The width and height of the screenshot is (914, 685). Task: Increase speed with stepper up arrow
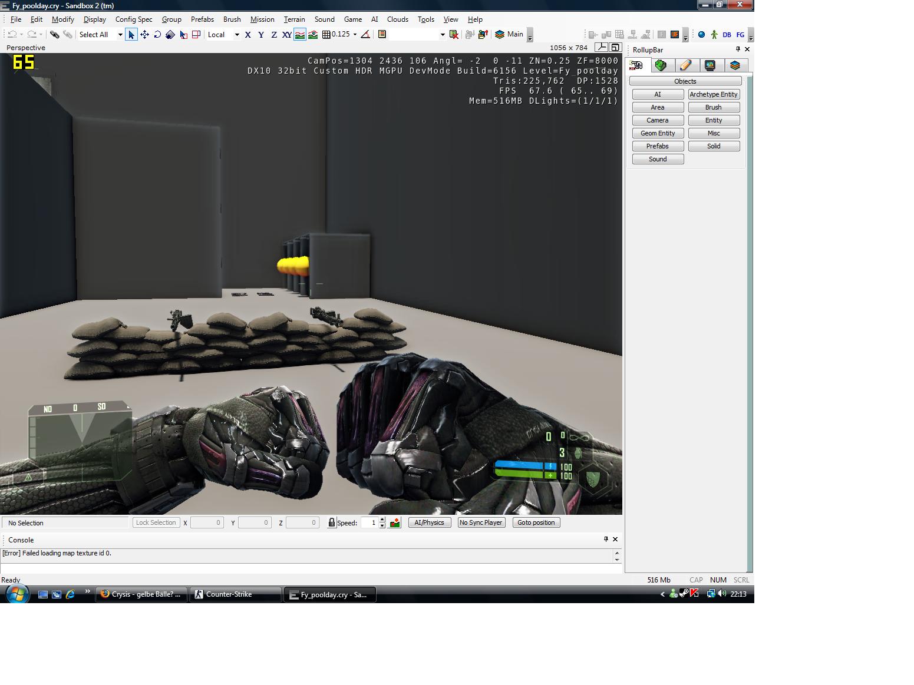[382, 520]
